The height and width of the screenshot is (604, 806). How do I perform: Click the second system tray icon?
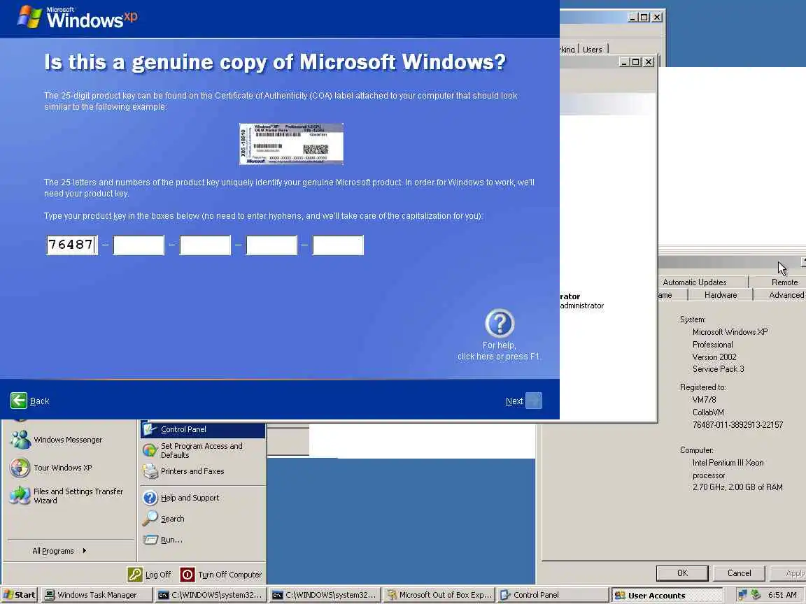tap(756, 595)
